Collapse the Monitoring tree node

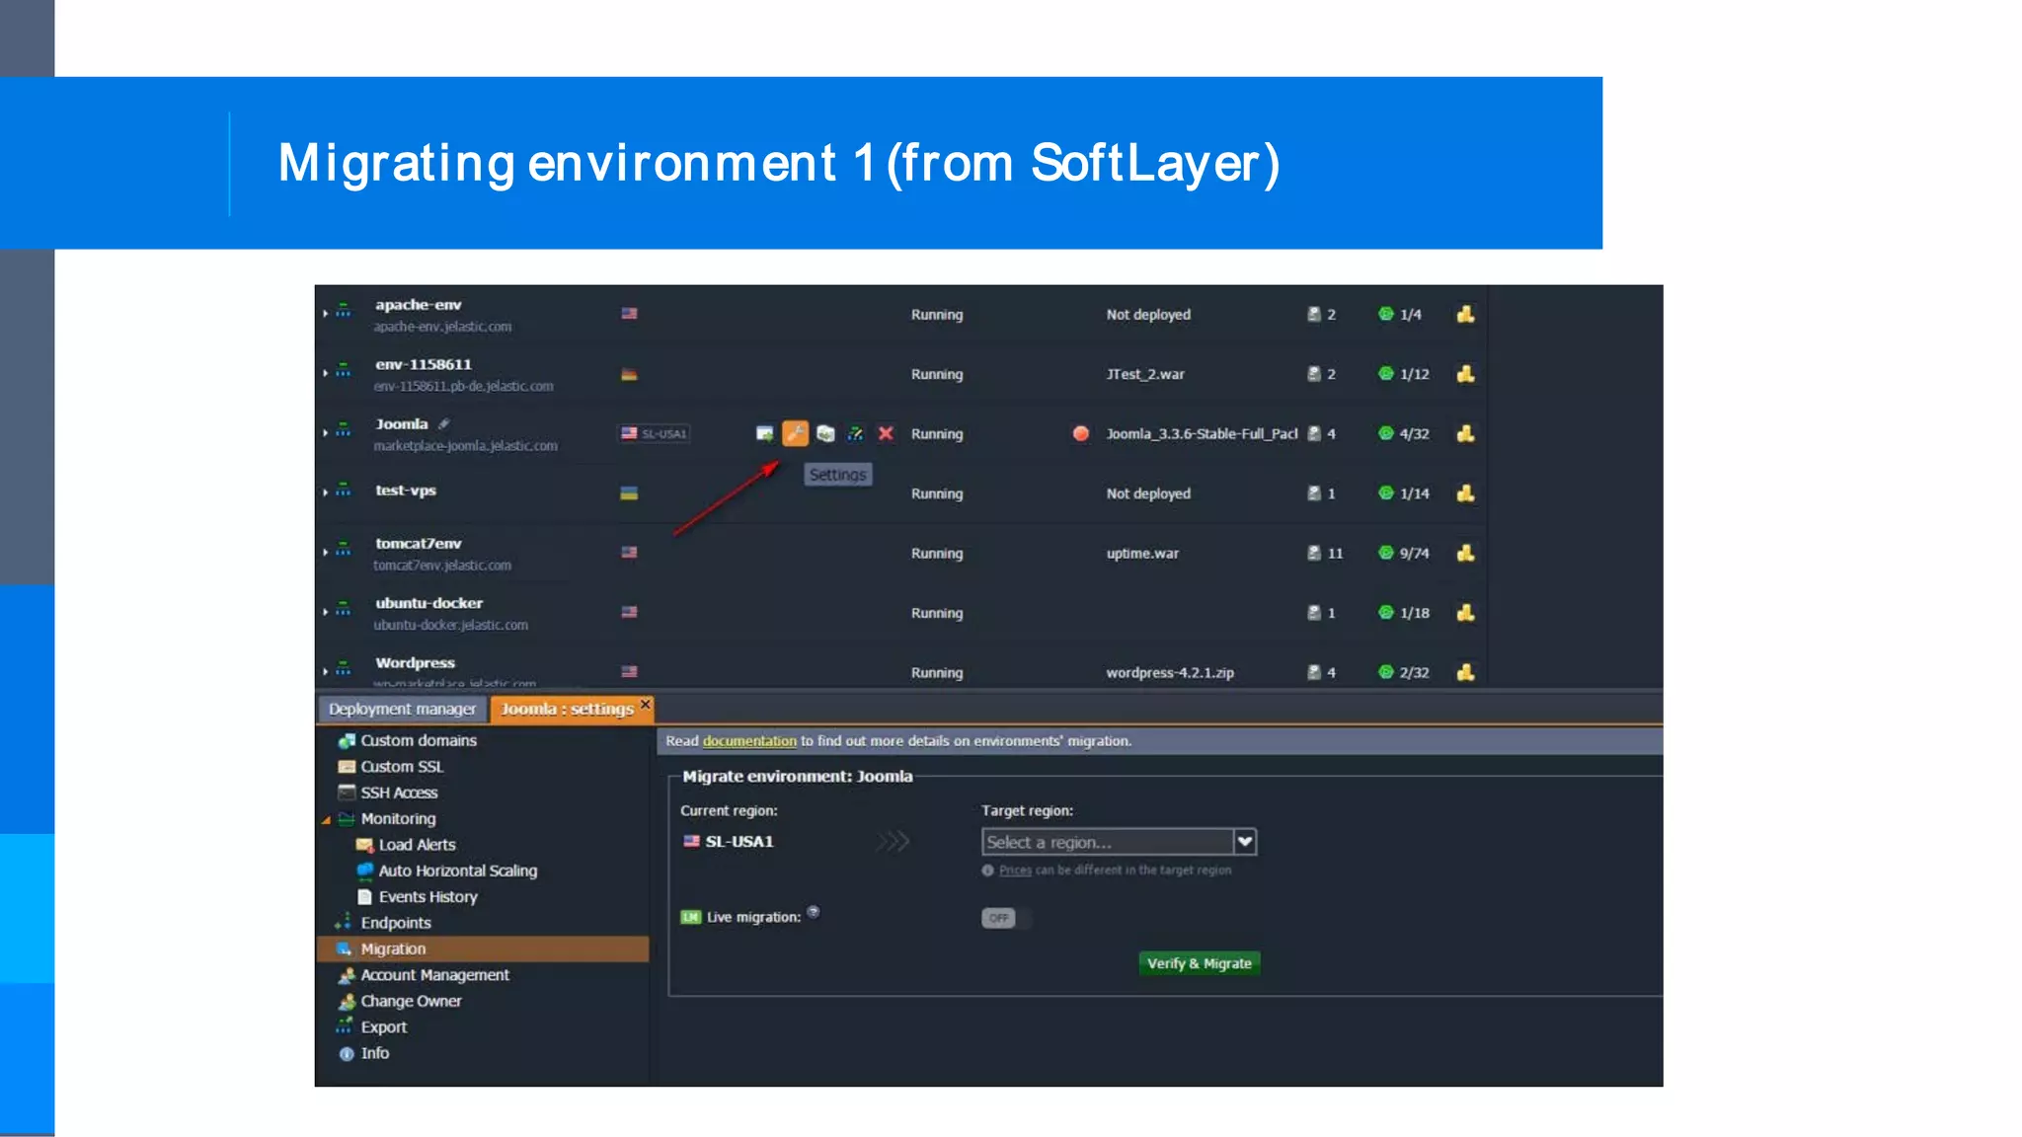click(326, 820)
